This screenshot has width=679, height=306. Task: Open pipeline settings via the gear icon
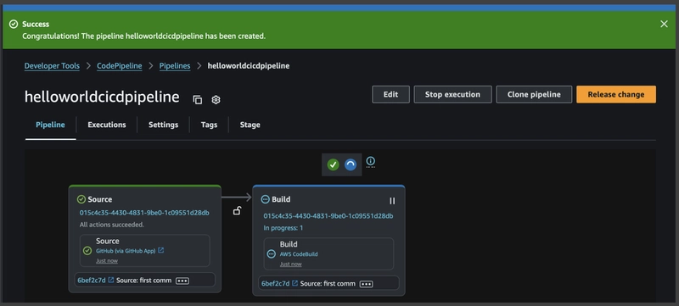[216, 100]
